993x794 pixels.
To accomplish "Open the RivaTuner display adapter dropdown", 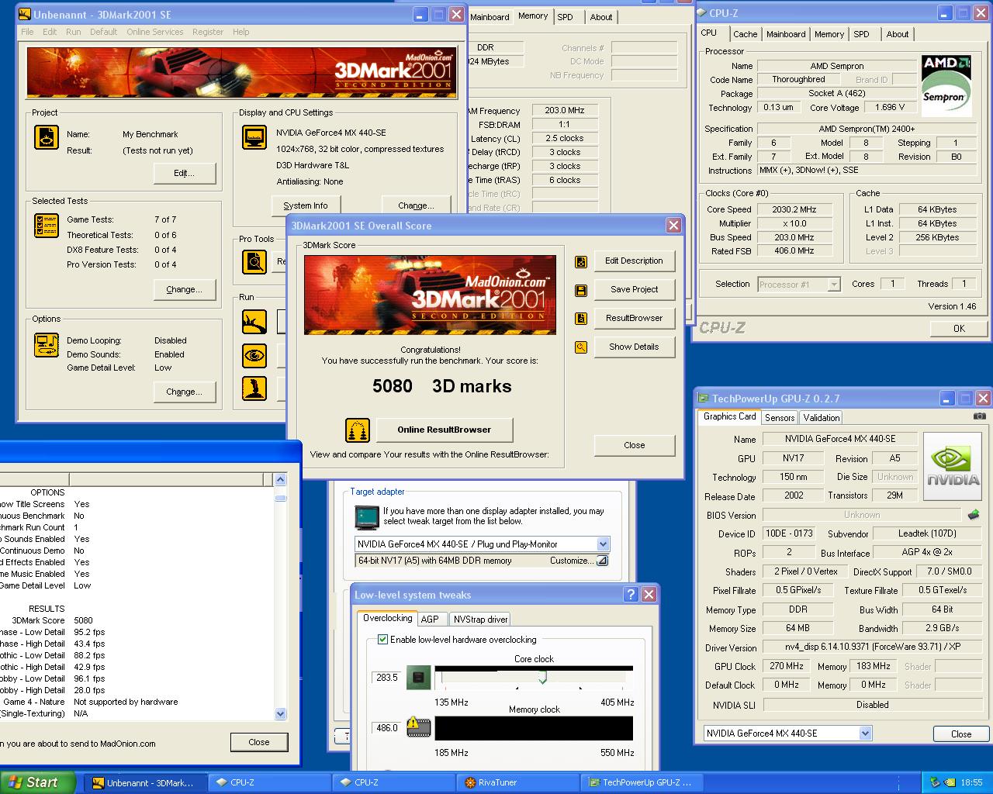I will point(603,544).
